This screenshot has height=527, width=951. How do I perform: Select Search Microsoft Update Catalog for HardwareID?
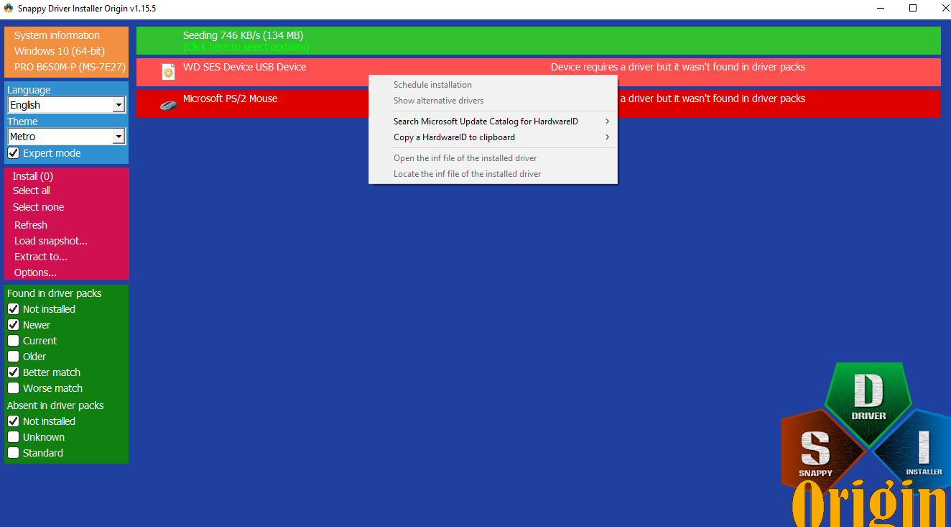pyautogui.click(x=486, y=122)
